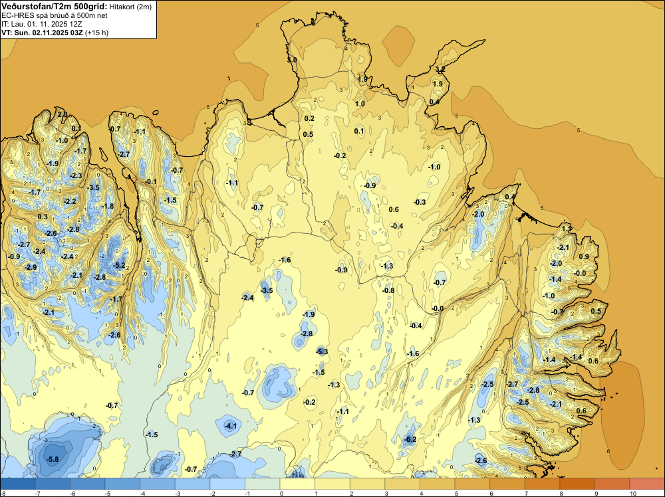Pick the legend color between 0 and 1
The width and height of the screenshot is (665, 497).
297,484
